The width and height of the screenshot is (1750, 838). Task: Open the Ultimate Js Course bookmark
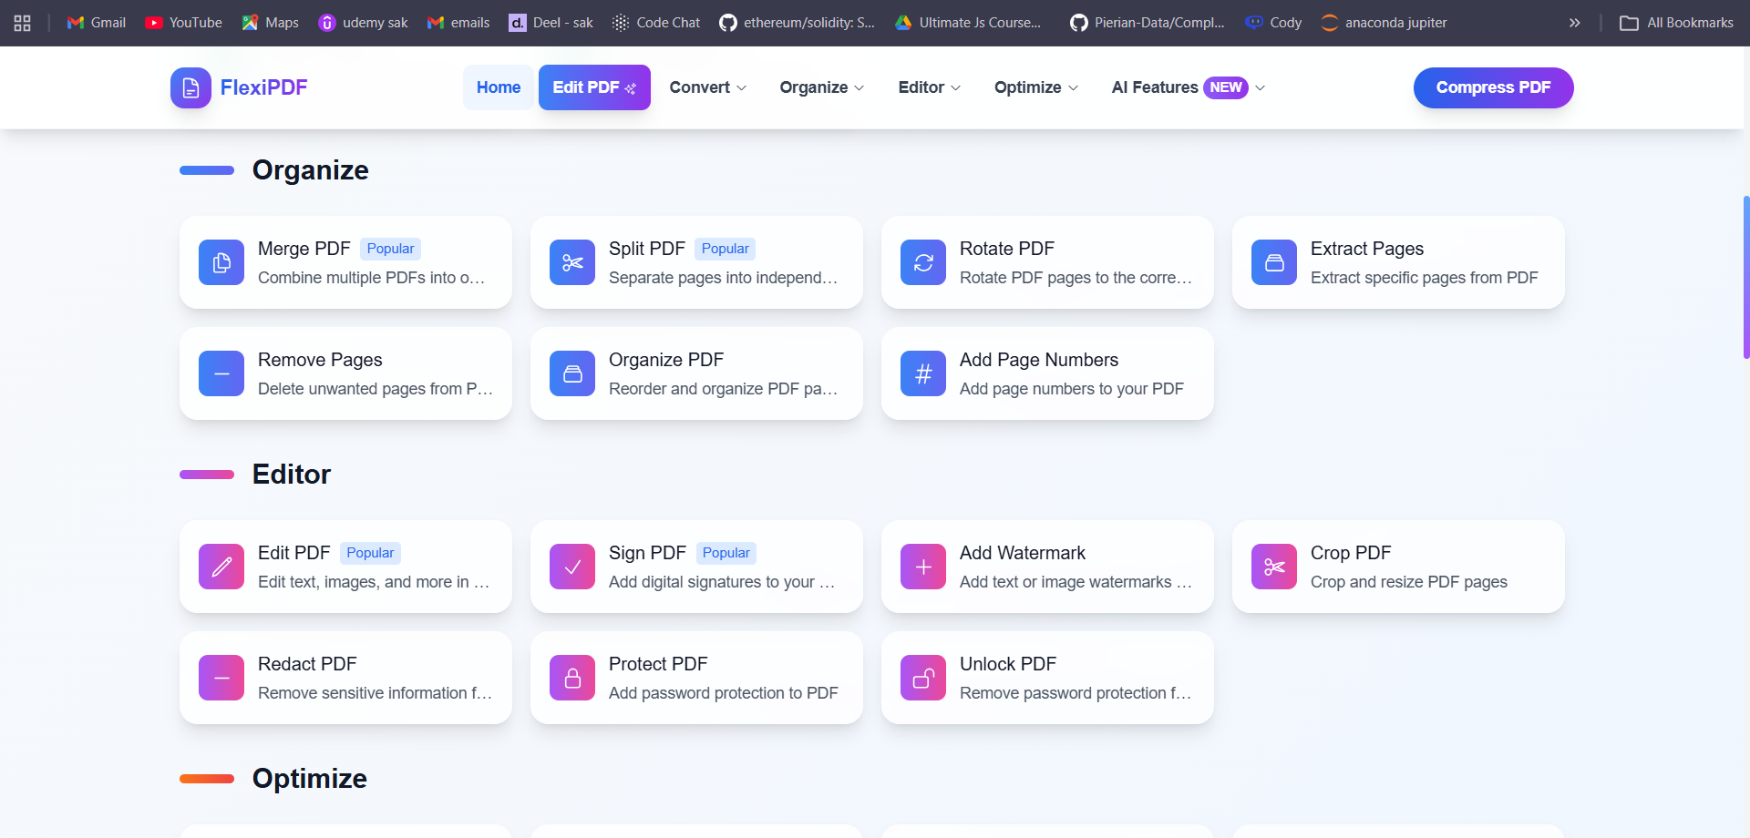(968, 23)
